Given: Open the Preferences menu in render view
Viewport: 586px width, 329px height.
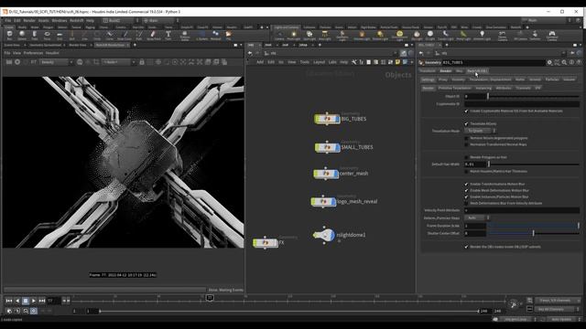Looking at the screenshot, I should pos(33,53).
